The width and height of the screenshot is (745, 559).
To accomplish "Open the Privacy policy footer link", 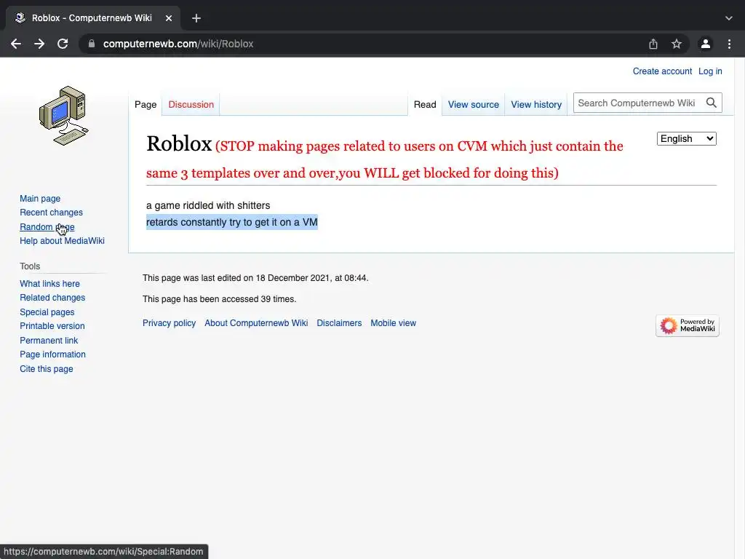I will [x=169, y=323].
